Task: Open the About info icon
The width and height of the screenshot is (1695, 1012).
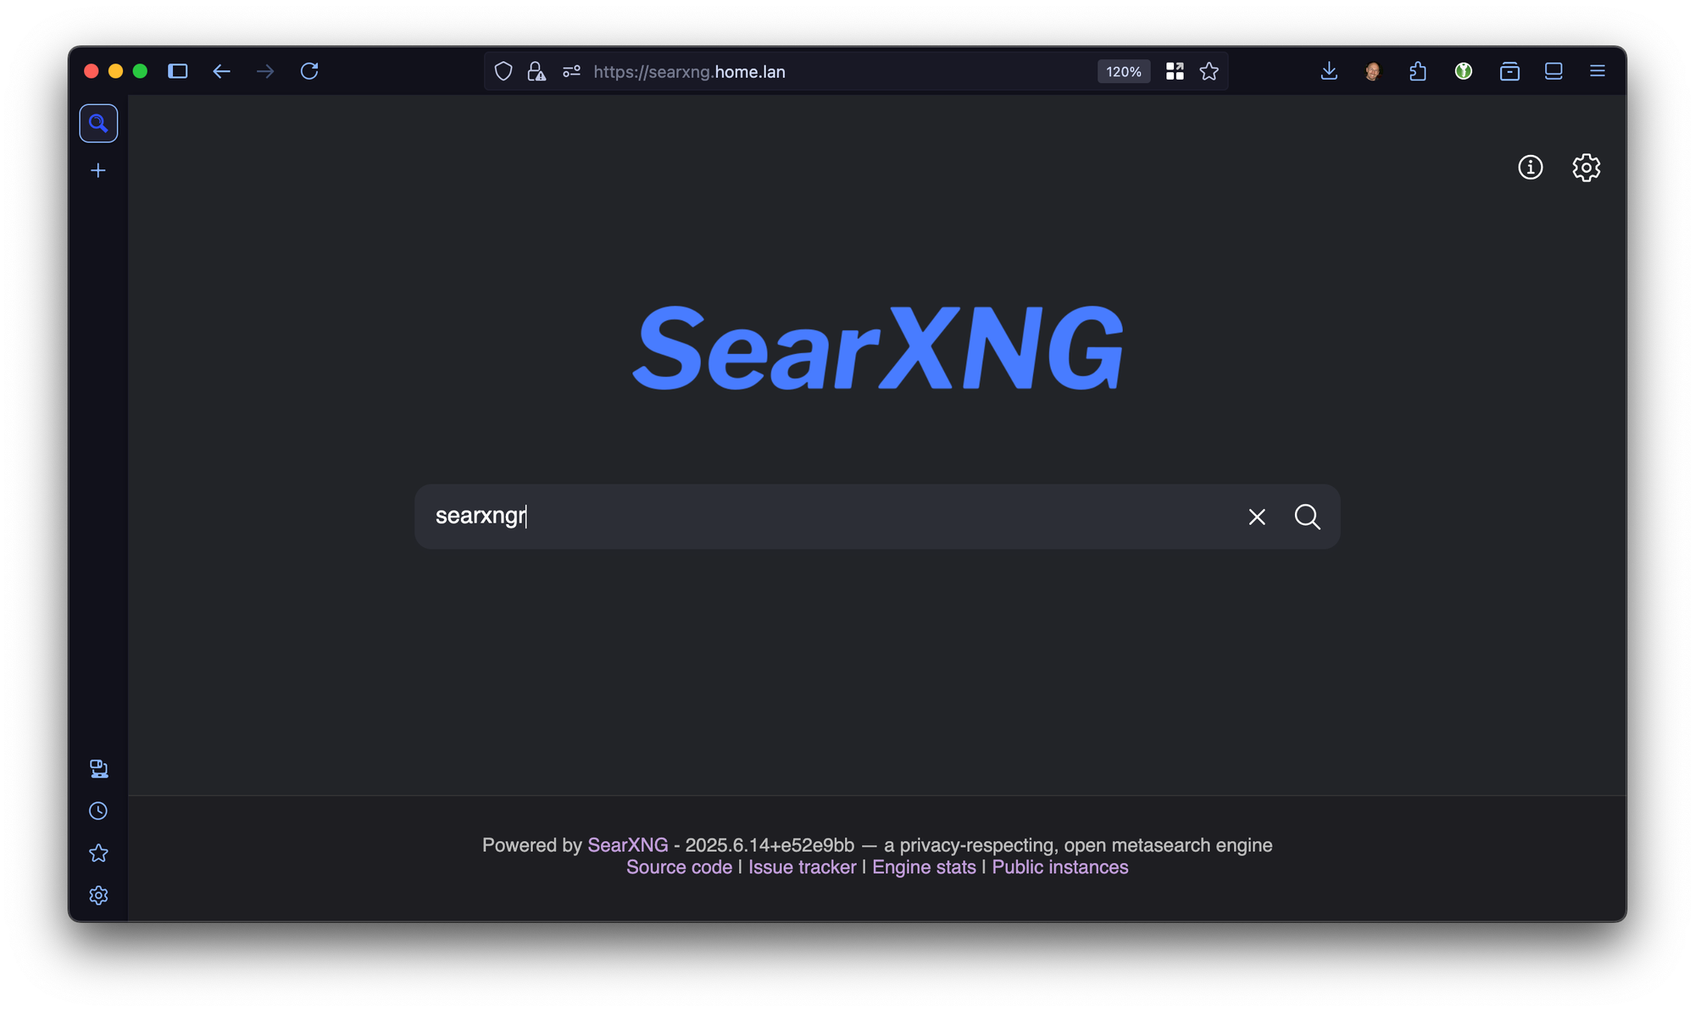Action: coord(1530,168)
